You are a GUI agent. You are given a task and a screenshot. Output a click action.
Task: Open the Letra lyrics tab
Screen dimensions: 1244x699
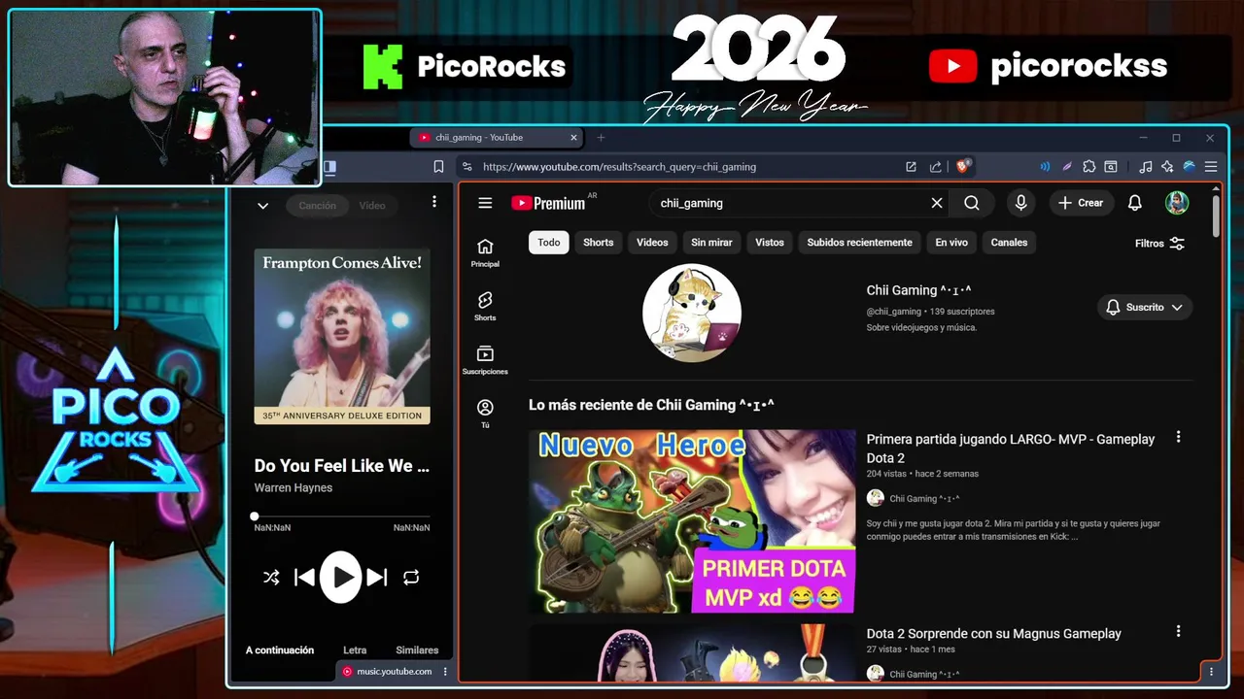tap(355, 649)
